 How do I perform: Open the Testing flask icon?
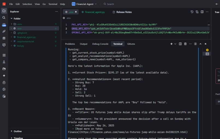tap(4, 62)
